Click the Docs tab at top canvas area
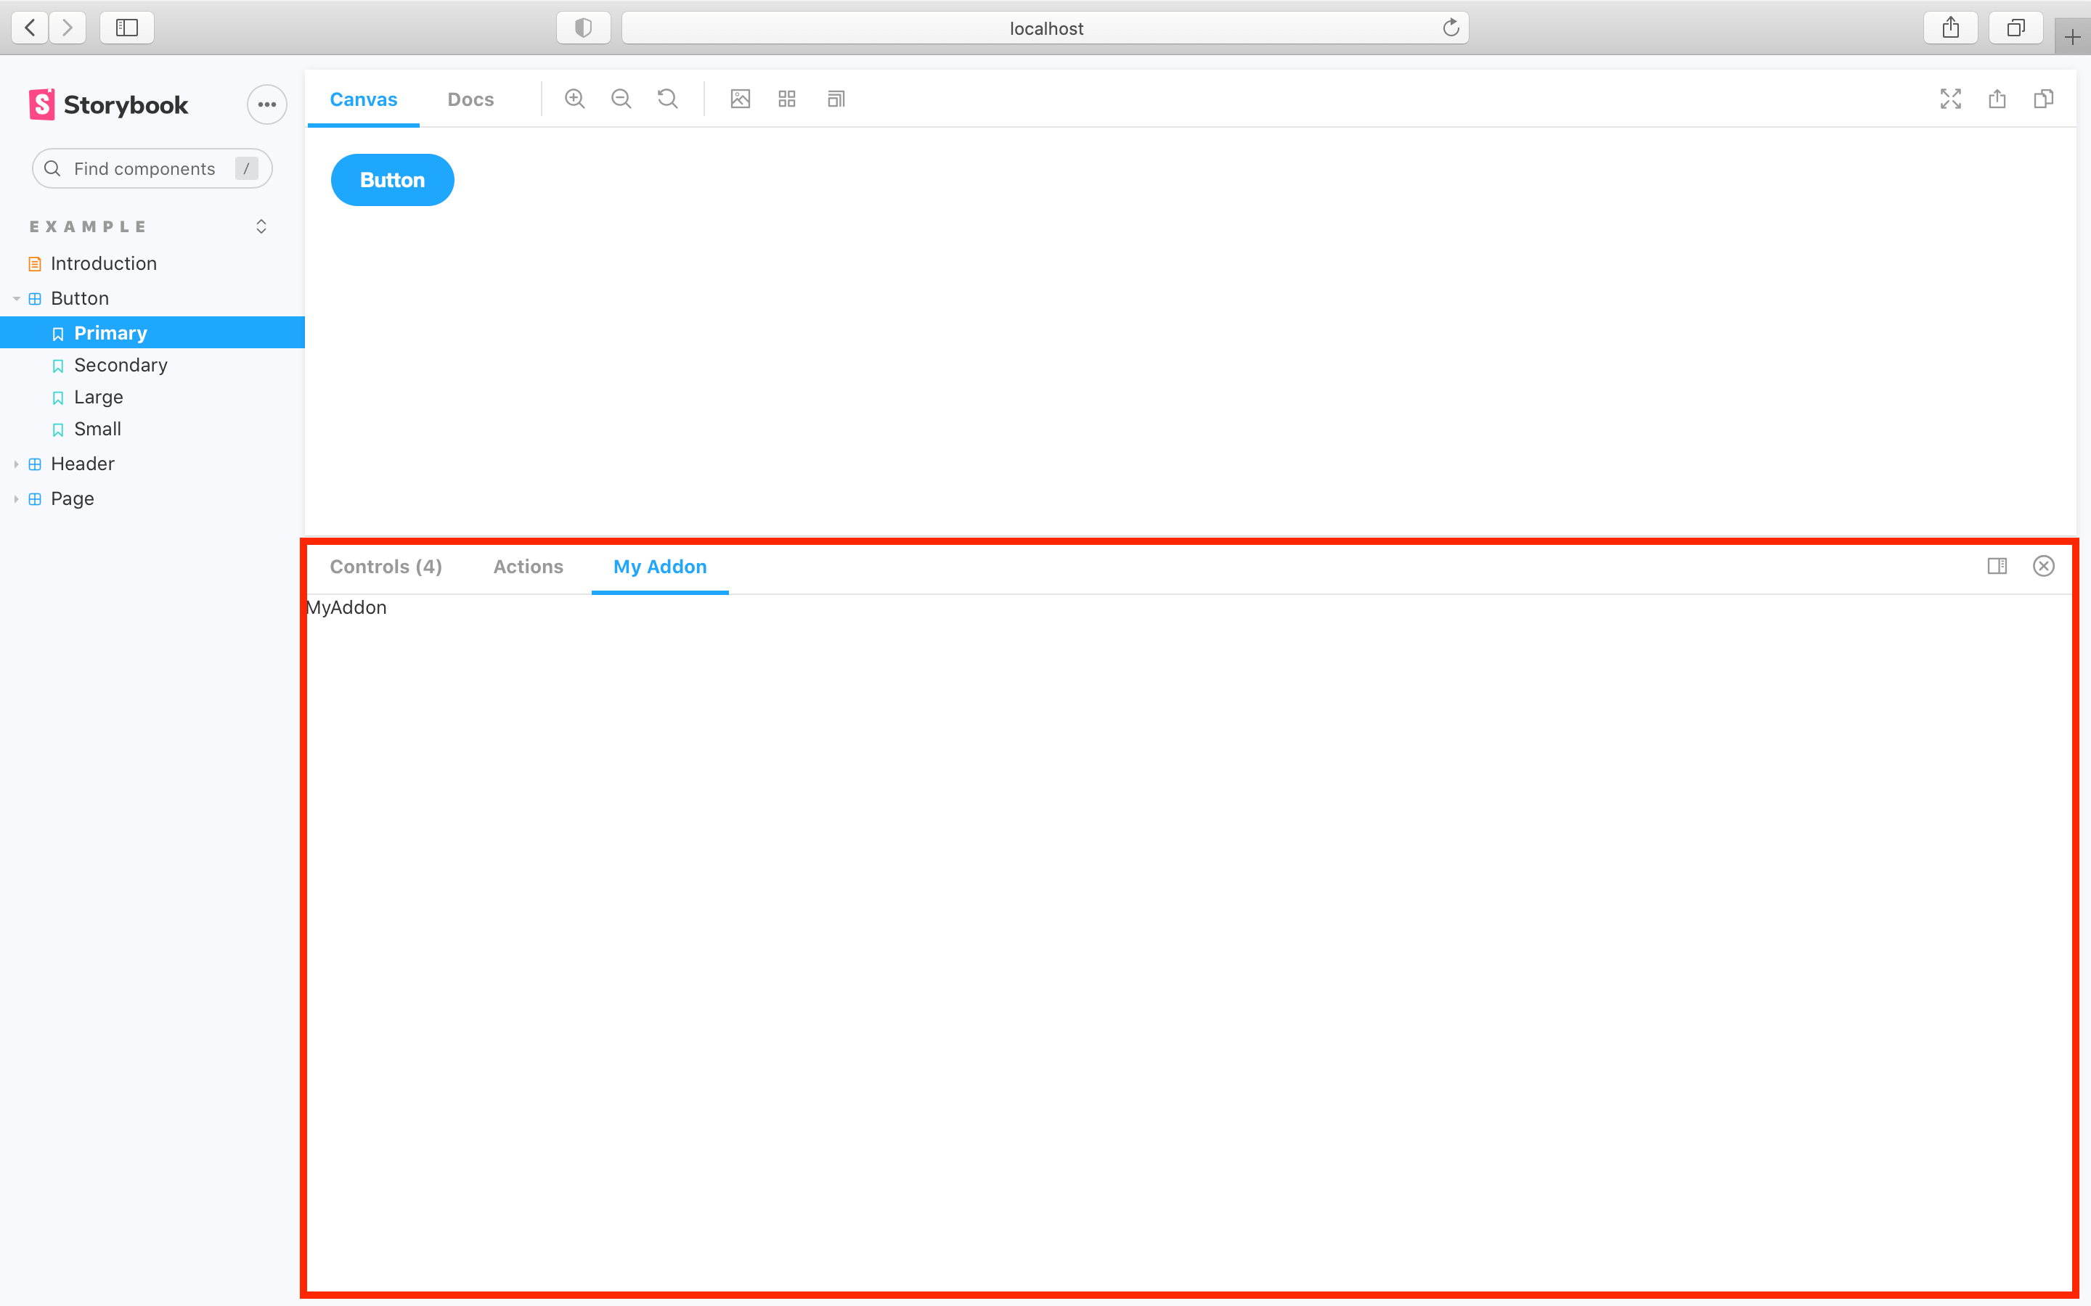 [x=471, y=98]
